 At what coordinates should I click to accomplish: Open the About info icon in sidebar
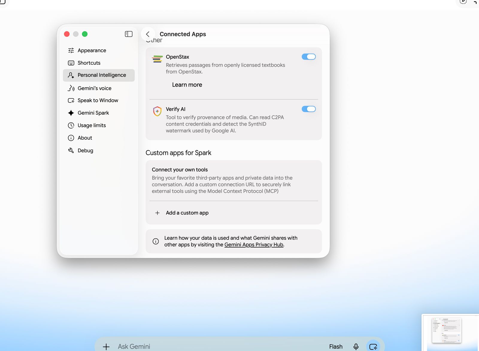71,138
